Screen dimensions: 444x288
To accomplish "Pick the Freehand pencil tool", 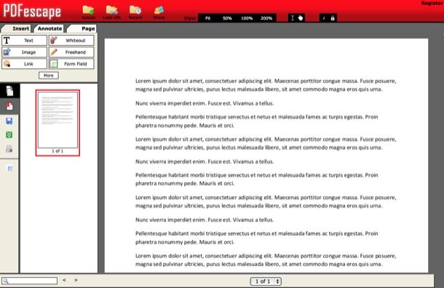I will tap(71, 52).
